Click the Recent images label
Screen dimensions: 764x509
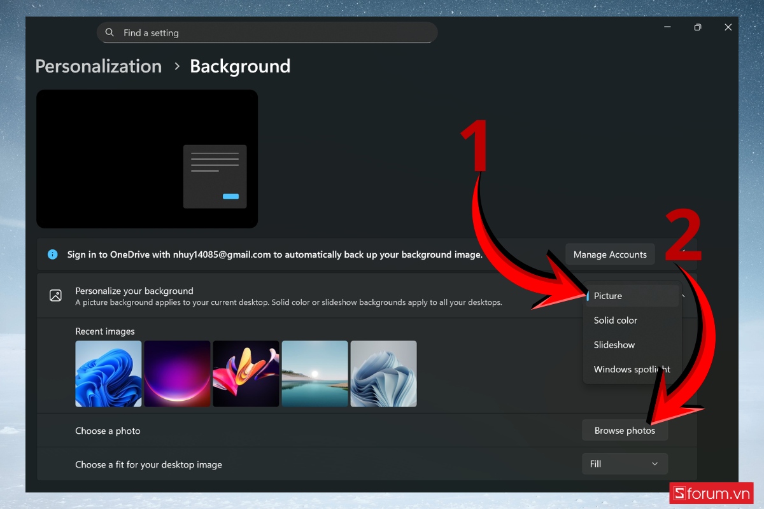(x=105, y=331)
